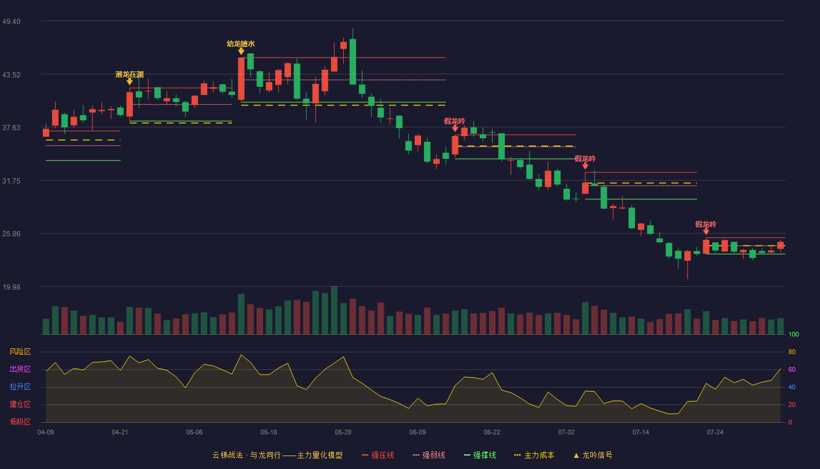Click the arrow marker under 潜龙在渊
820x469 pixels.
pos(129,81)
